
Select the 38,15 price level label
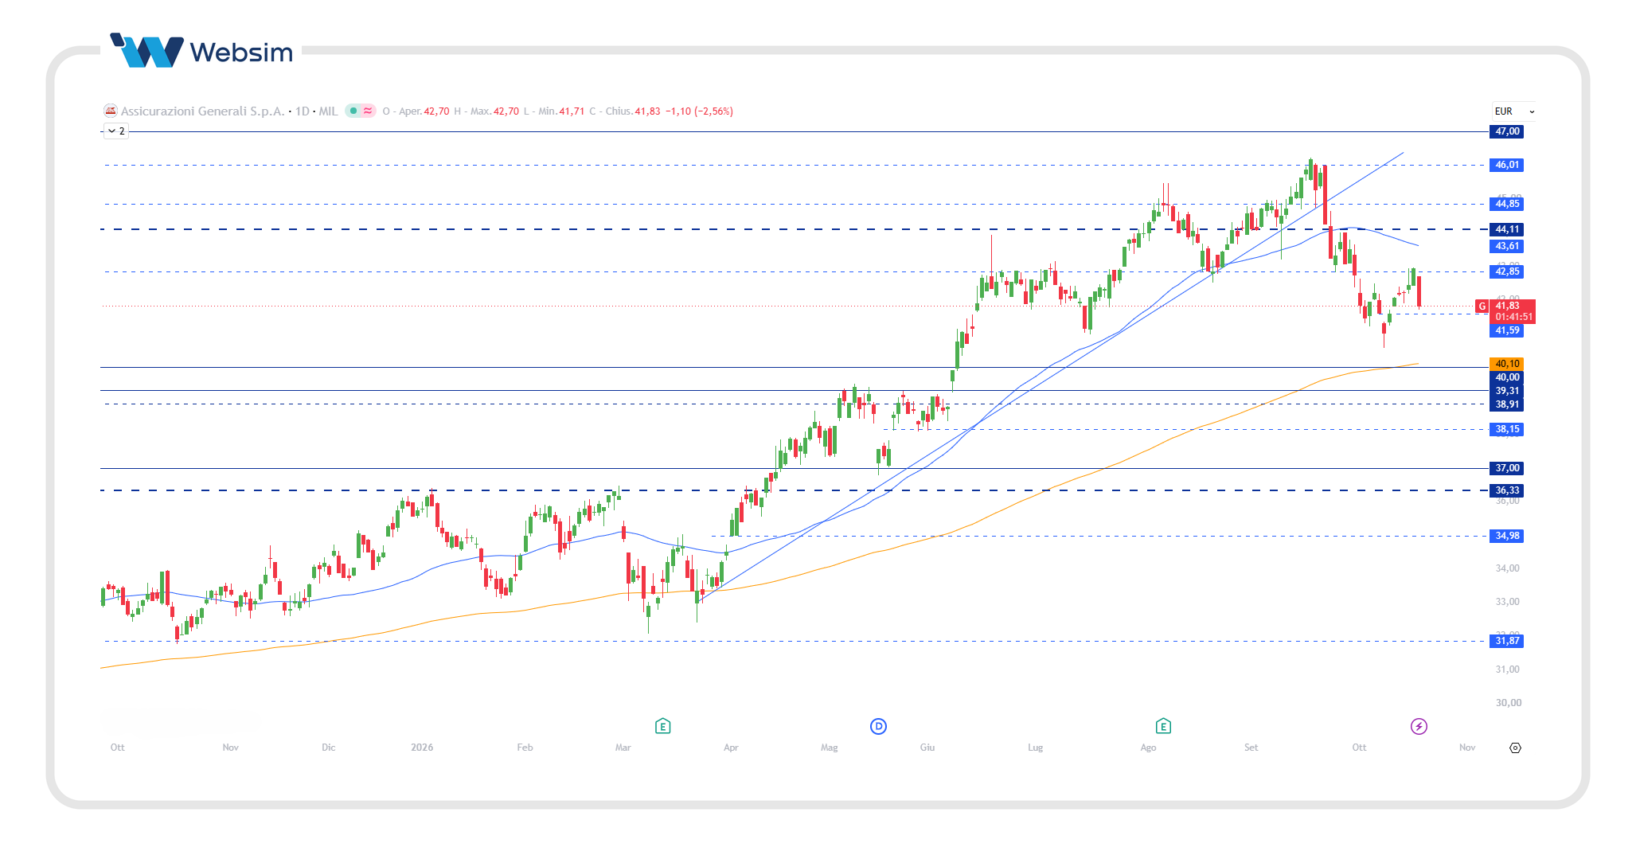1506,429
